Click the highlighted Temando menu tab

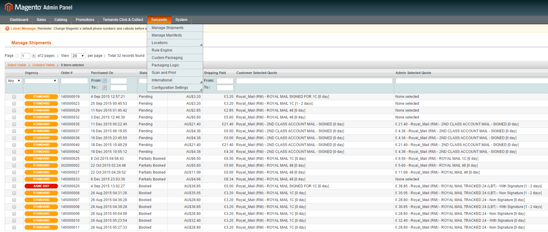click(159, 20)
